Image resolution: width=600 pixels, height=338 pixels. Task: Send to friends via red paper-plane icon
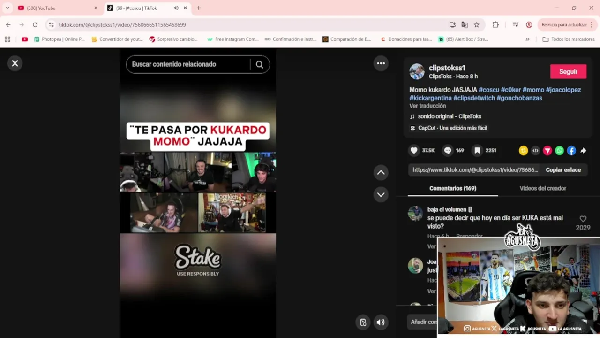click(x=547, y=151)
